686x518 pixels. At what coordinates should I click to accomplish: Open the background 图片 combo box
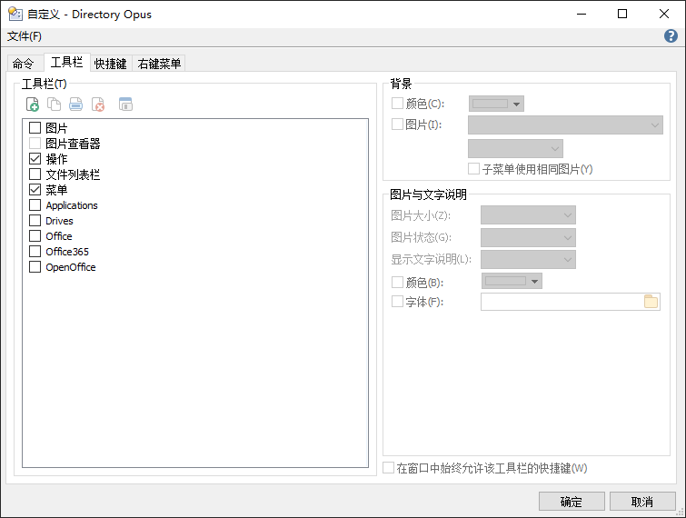(565, 125)
